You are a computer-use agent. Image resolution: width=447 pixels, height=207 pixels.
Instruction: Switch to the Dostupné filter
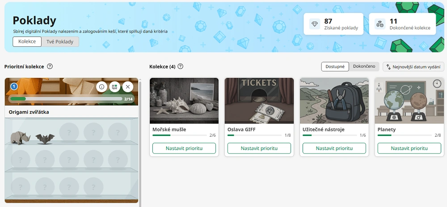click(x=335, y=66)
